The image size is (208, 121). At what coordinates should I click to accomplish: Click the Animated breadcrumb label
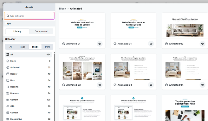pos(76,9)
